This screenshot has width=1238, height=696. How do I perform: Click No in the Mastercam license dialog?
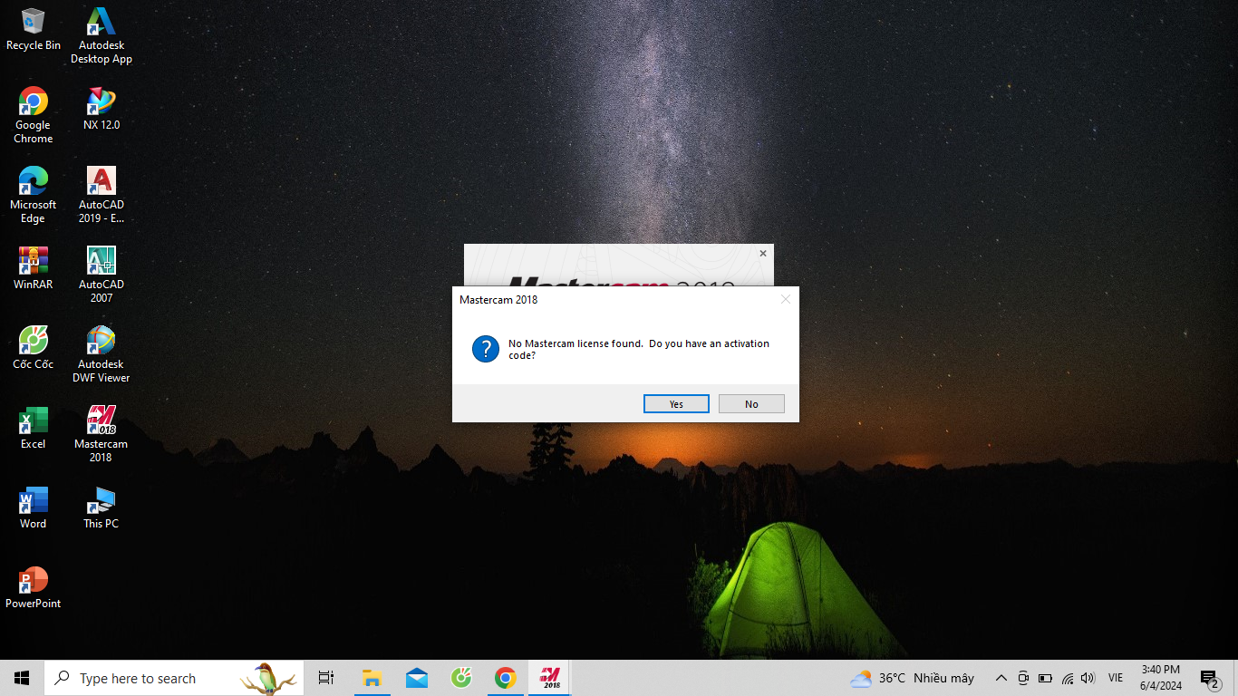click(751, 404)
